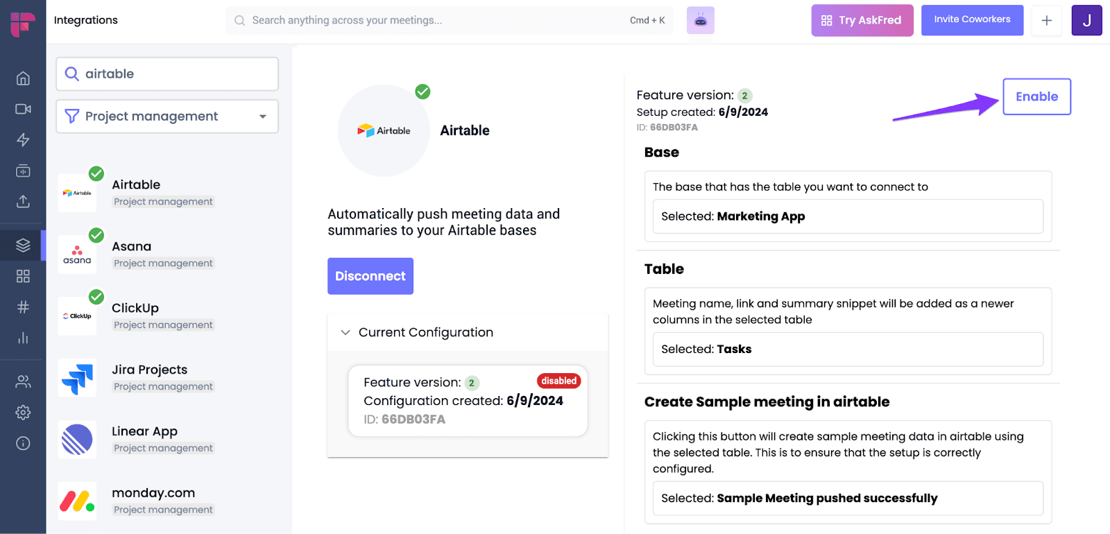Click the Invite Coworkers button
The image size is (1110, 534).
tap(972, 19)
